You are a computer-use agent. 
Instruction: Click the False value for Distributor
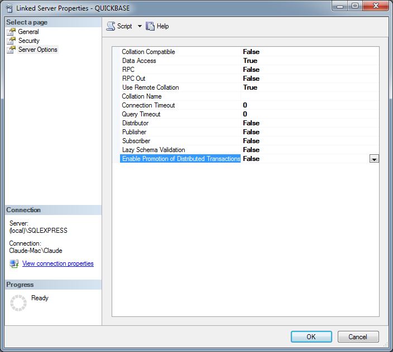[251, 123]
